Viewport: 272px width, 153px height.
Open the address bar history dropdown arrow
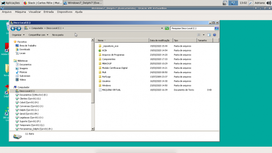[162, 28]
